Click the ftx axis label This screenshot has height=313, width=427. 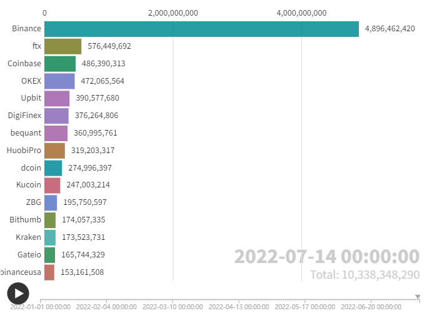coord(37,46)
